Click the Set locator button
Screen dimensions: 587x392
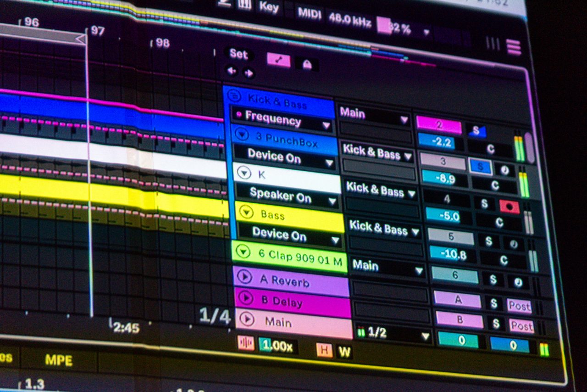click(x=238, y=54)
